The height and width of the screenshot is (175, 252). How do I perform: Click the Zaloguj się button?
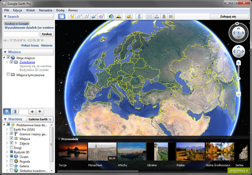click(229, 17)
